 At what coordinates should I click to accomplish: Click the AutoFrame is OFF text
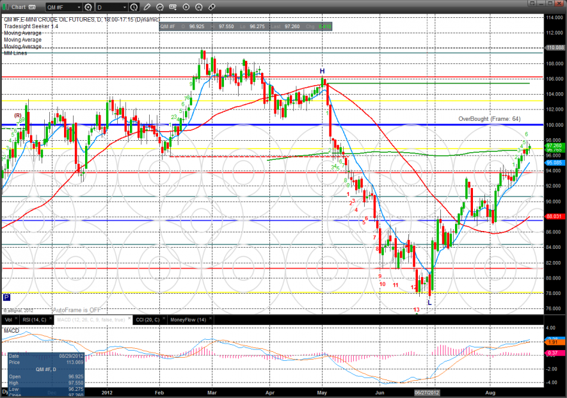pos(77,310)
